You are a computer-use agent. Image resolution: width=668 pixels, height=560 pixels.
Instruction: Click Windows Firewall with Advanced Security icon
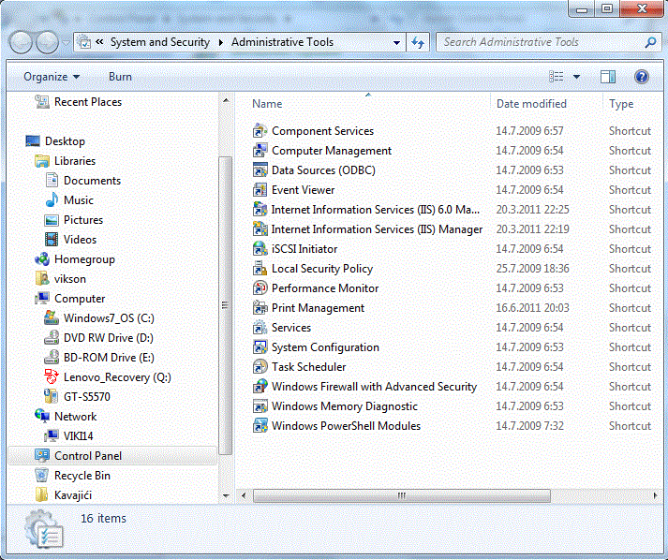point(261,387)
